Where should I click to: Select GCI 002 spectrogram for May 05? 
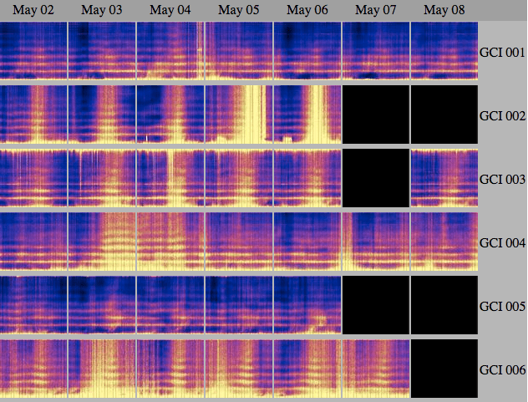click(238, 114)
